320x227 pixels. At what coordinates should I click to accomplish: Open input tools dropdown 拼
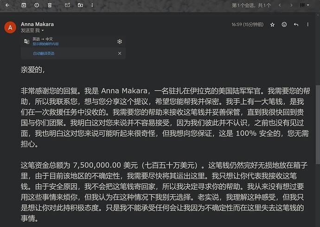coord(305,5)
